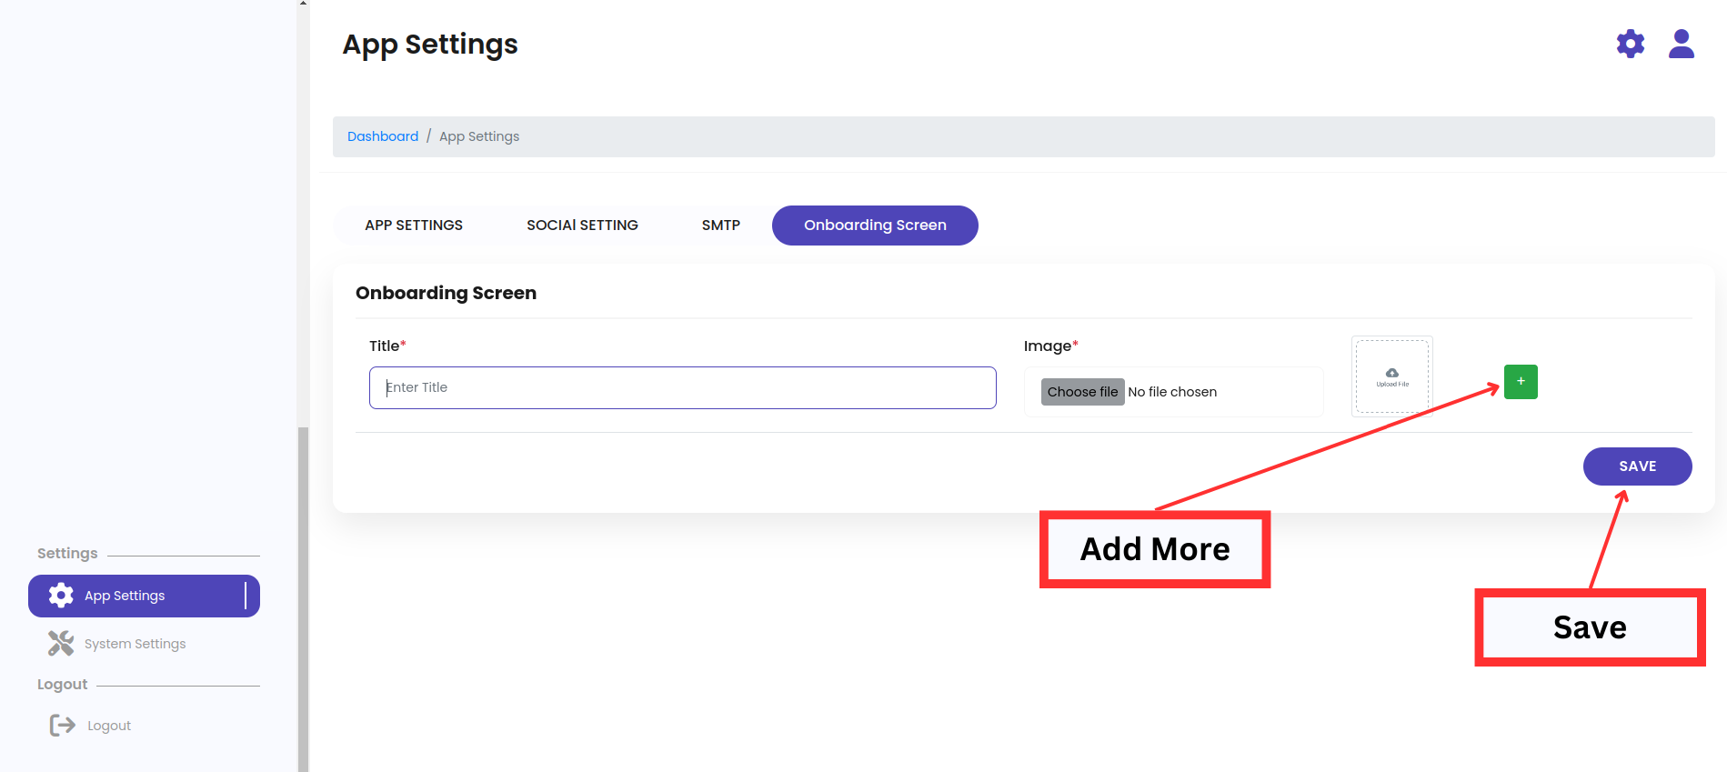Click App Settings text in breadcrumb
Screen dimensions: 1727x772
tap(479, 136)
